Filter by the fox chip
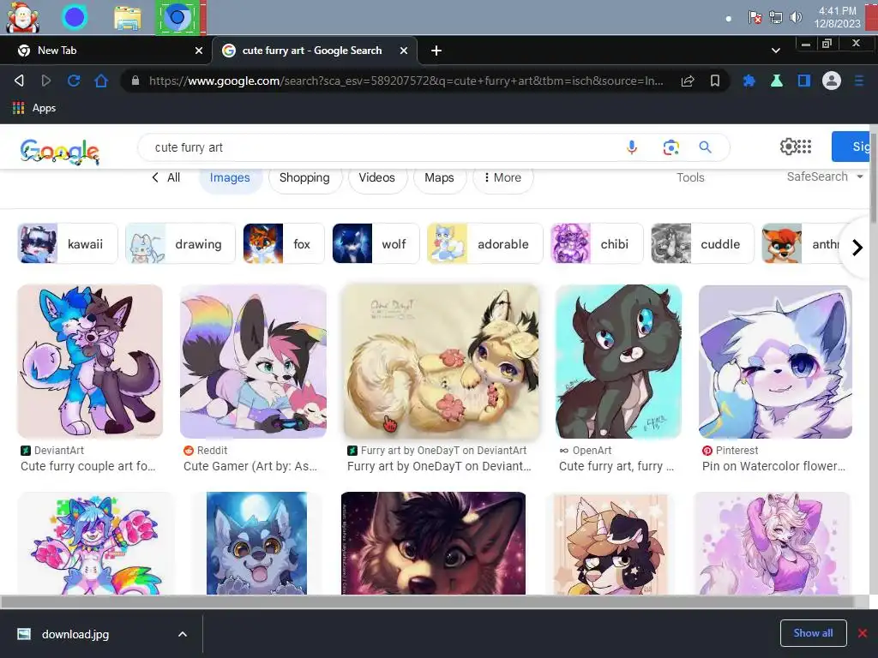Viewport: 878px width, 658px height. click(283, 243)
